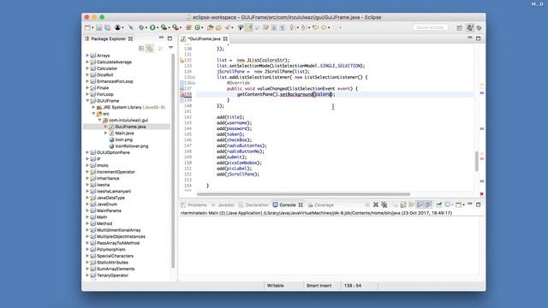Click the Toggle Mark Occurrences highlighter icon
Screen dimensions: 548x308
coord(249,27)
